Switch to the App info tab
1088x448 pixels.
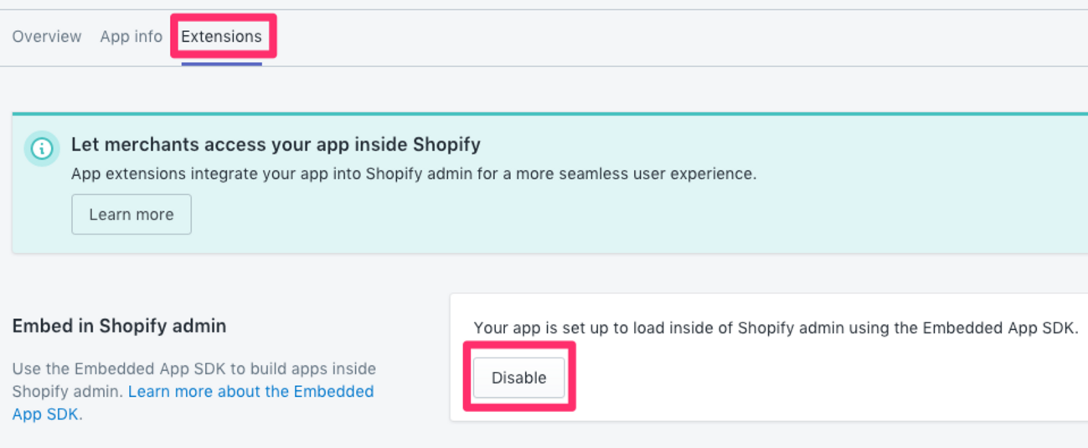[131, 37]
